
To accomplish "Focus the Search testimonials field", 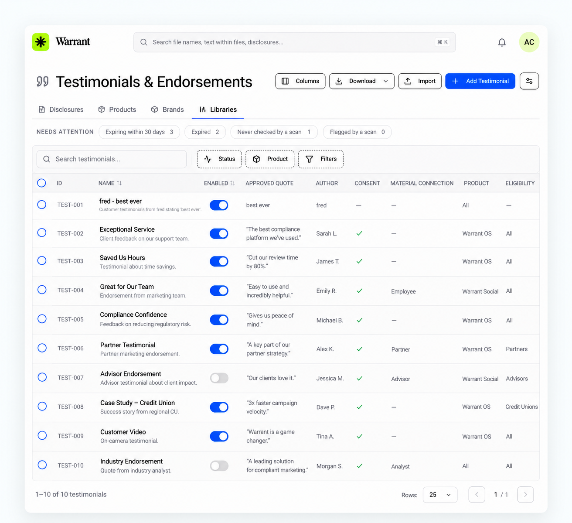I will (112, 159).
